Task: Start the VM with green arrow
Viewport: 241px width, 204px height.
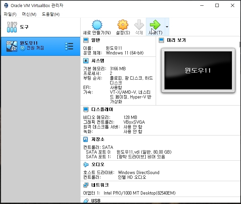Action: (155, 25)
